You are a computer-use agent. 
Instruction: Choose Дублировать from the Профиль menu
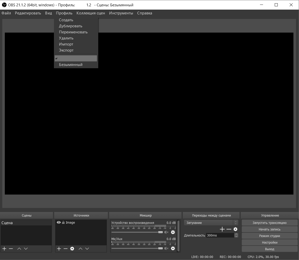[70, 26]
